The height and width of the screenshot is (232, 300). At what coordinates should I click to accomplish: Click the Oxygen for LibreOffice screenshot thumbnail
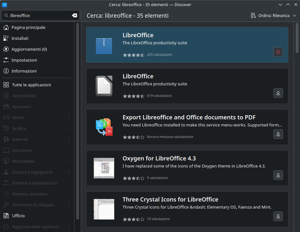[x=104, y=168]
